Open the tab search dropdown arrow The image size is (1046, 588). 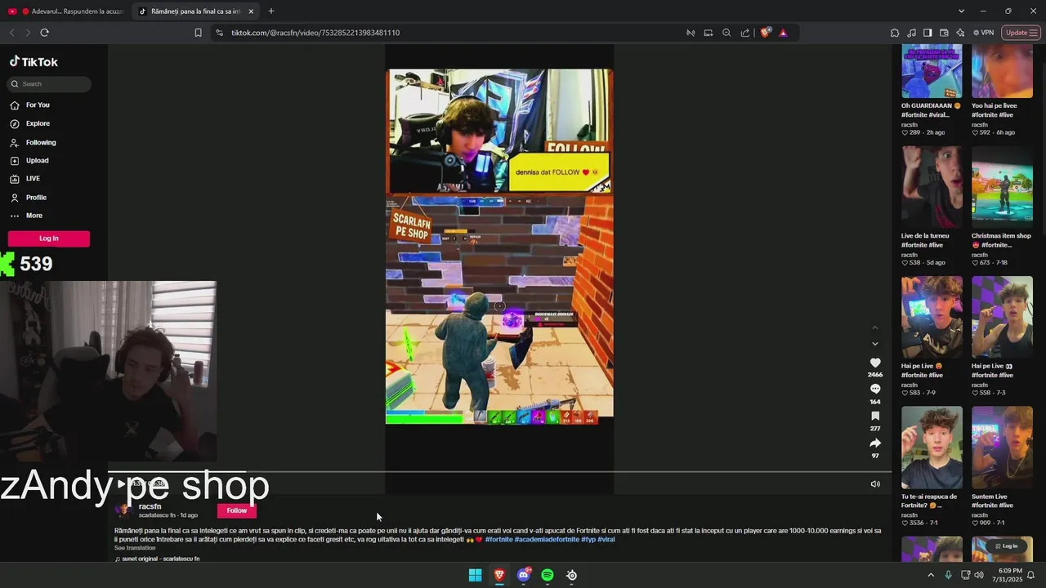click(961, 11)
